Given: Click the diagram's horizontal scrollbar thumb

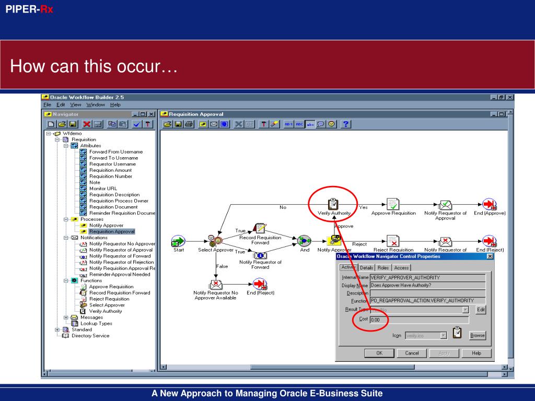Looking at the screenshot, I should point(332,367).
